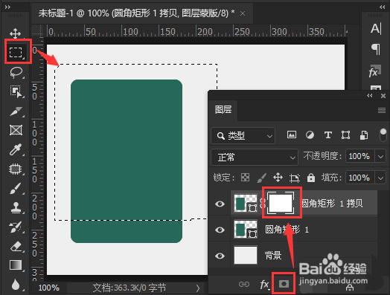Image resolution: width=390 pixels, height=295 pixels.
Task: Select the Brush tool
Action: [x=16, y=188]
